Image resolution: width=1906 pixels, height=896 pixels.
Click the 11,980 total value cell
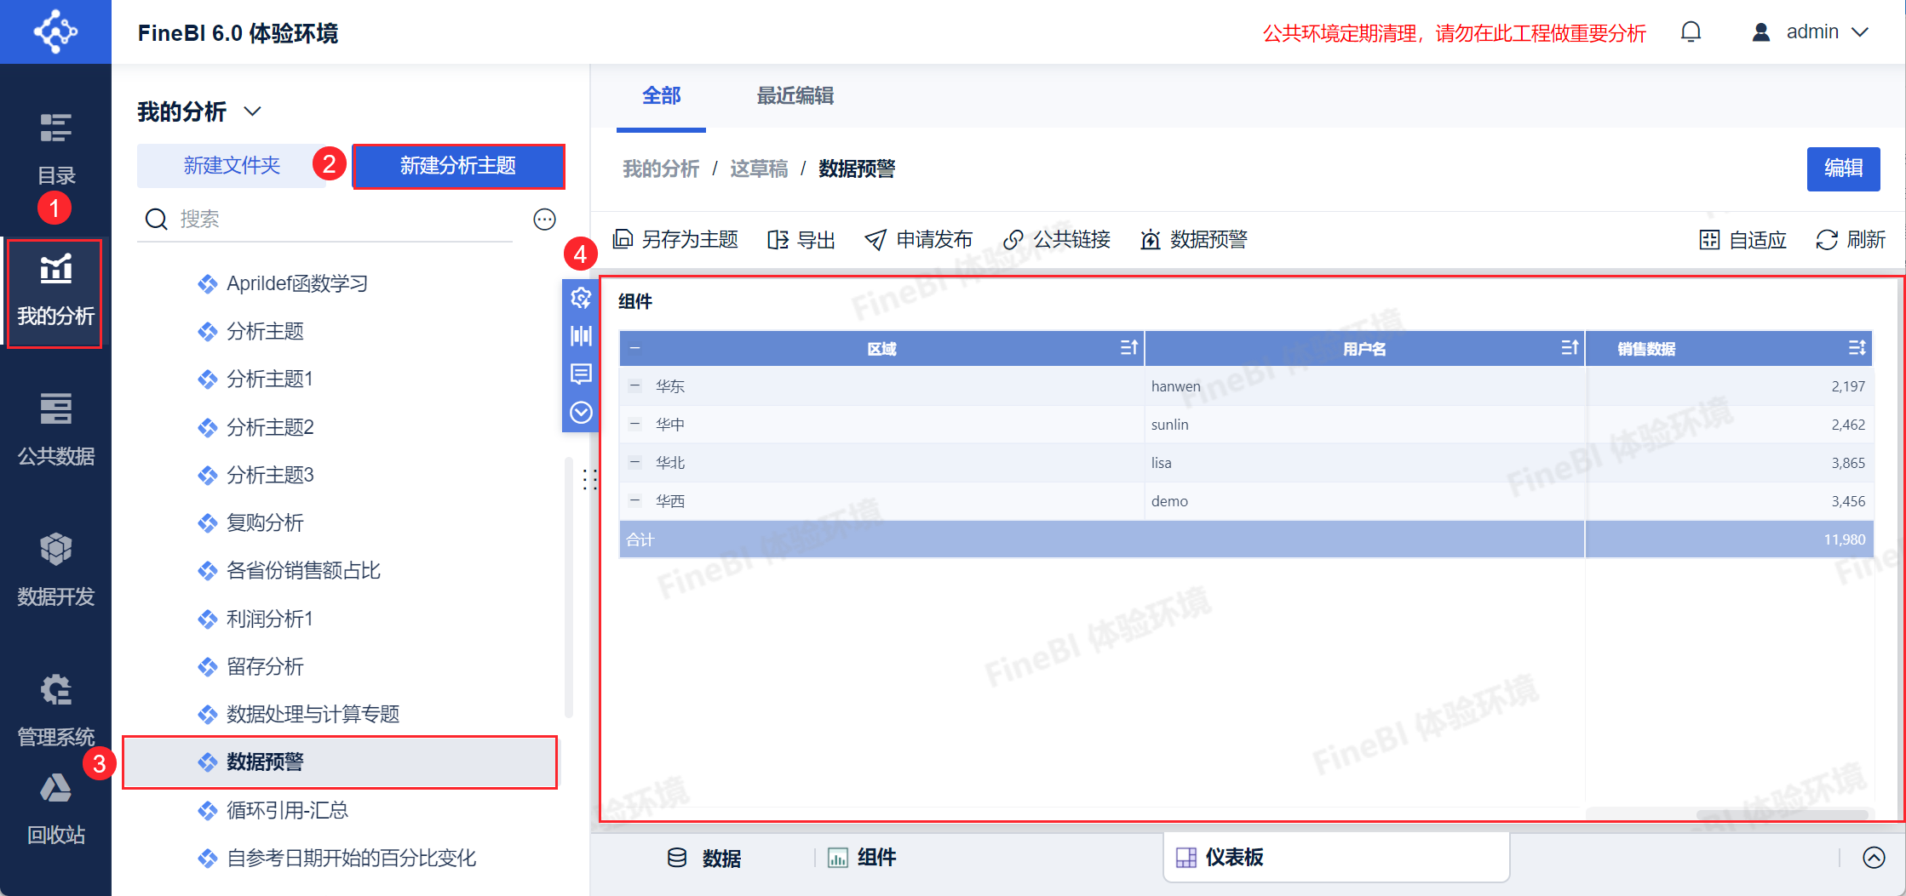pos(1729,539)
